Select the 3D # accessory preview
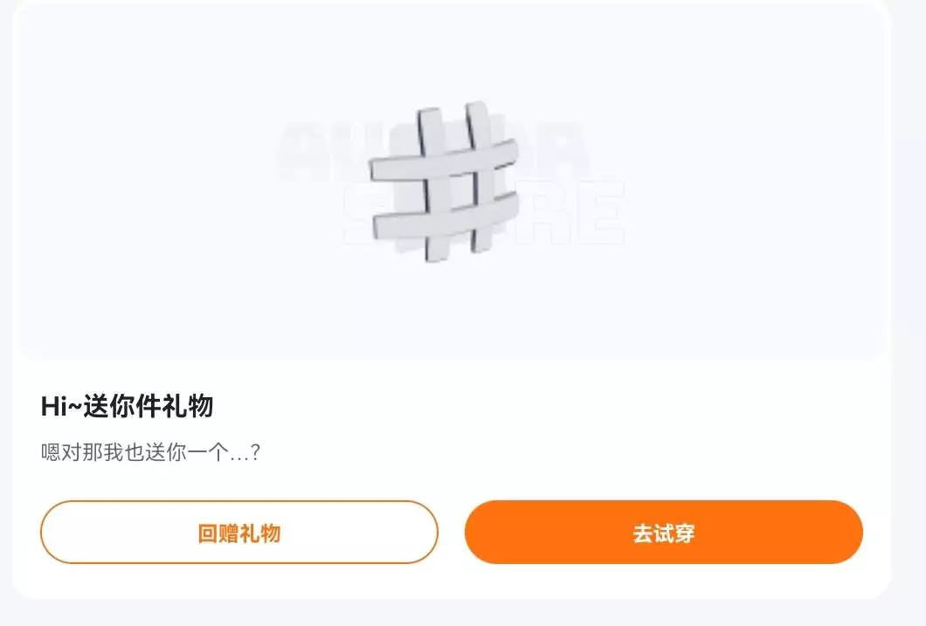This screenshot has width=926, height=626. point(444,181)
